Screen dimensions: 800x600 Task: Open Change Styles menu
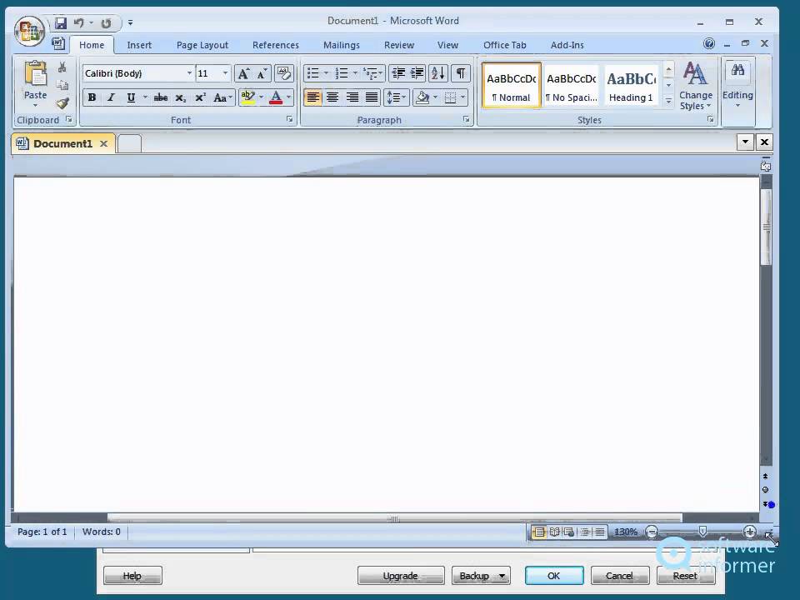[x=695, y=86]
